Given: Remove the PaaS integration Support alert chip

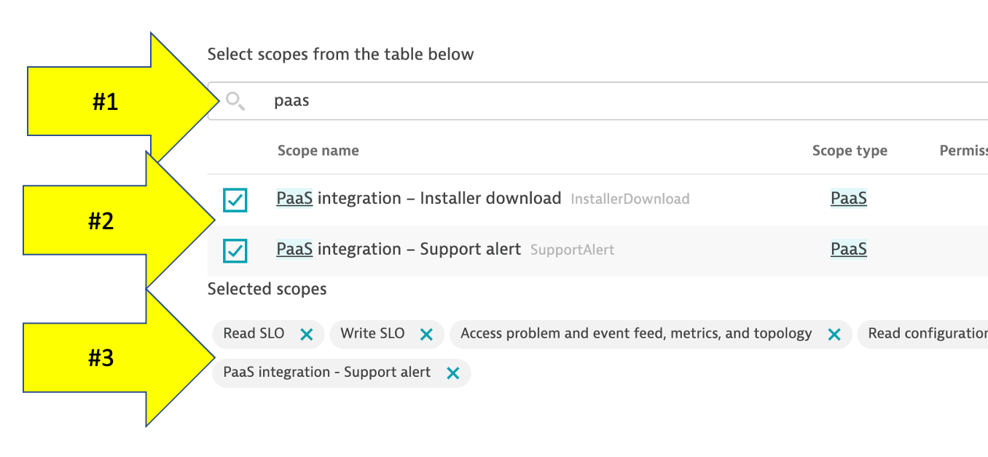Looking at the screenshot, I should [452, 373].
